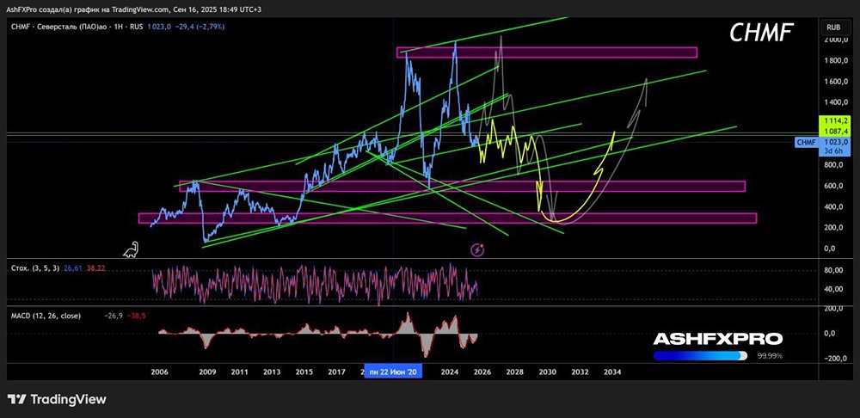The image size is (860, 418).
Task: Click the 2009 label on time axis
Action: (207, 372)
